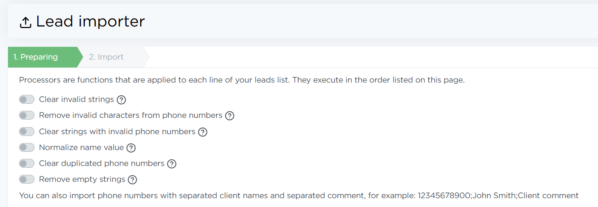Click the 'Remove empty strings' label text
Viewport: 598px width, 207px height.
point(82,179)
